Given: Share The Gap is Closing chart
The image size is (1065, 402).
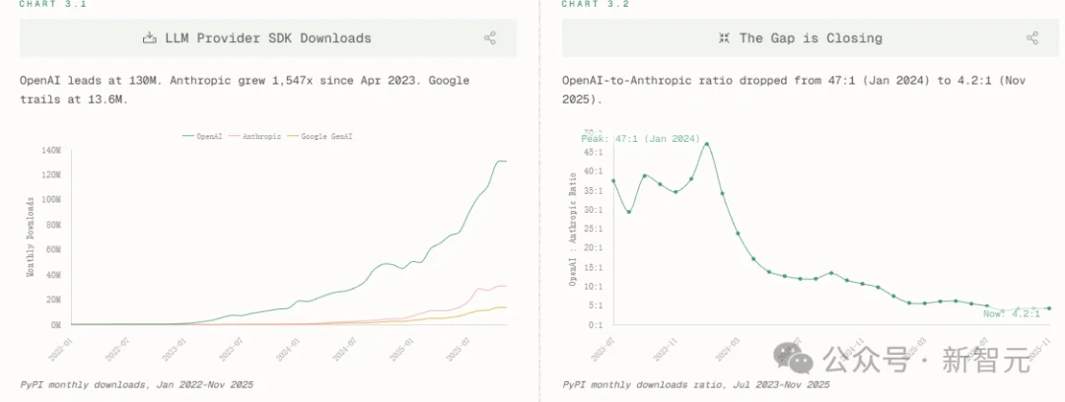Looking at the screenshot, I should (x=1031, y=38).
